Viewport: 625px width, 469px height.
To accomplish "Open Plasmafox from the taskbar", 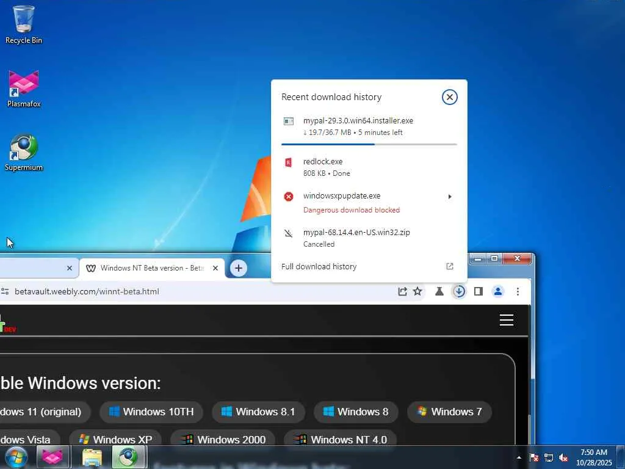I will [52, 457].
